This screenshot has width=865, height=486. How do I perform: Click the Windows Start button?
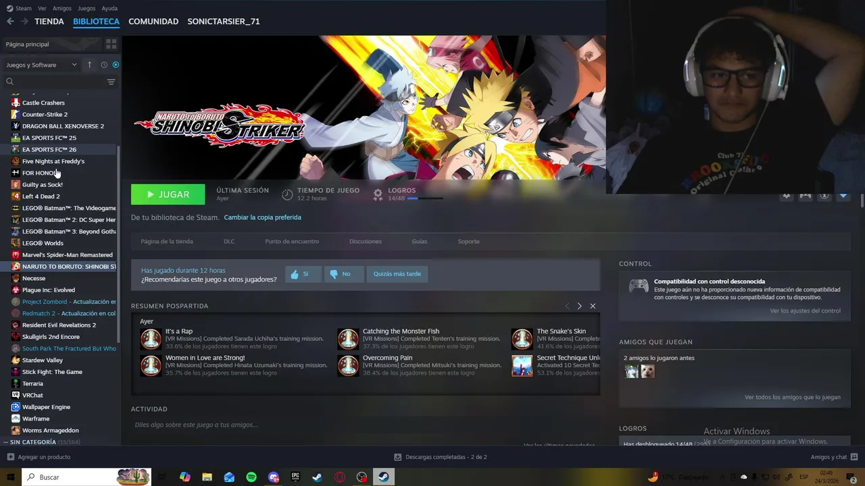point(10,477)
